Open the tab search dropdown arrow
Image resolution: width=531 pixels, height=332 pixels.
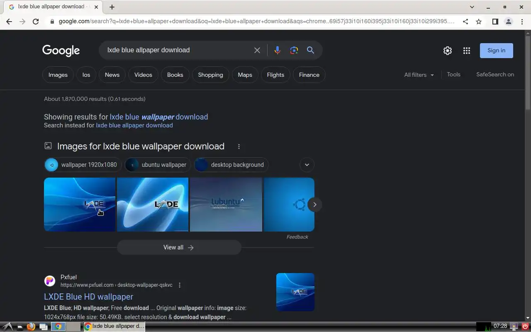pyautogui.click(x=472, y=7)
